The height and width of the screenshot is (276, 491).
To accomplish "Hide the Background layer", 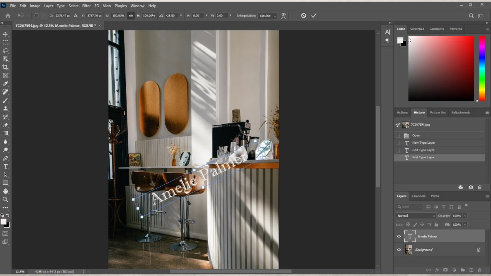I will click(399, 250).
